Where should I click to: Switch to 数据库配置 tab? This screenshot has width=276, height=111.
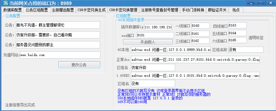[x=12, y=10]
